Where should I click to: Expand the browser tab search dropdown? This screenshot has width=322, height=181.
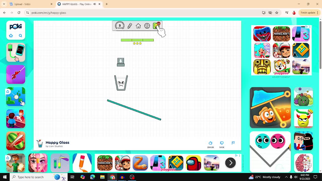point(4,4)
